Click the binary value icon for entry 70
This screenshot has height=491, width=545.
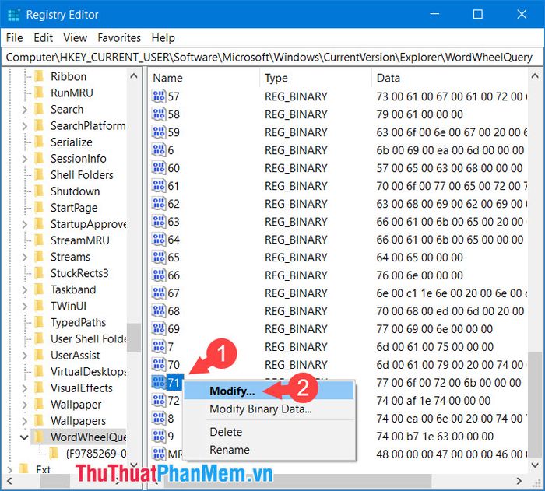159,364
